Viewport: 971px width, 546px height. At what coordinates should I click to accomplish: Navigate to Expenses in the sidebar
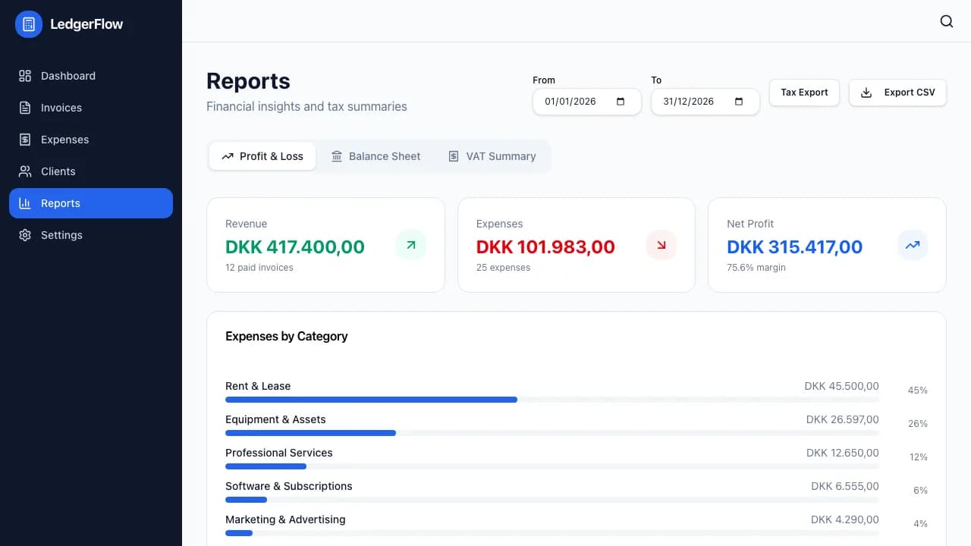pos(91,140)
